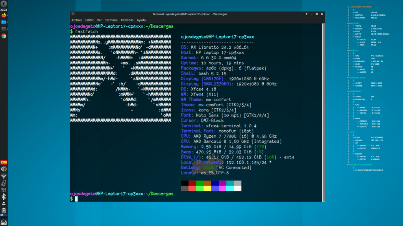This screenshot has width=403, height=226.
Task: Close the Terminal window
Action: pos(322,14)
